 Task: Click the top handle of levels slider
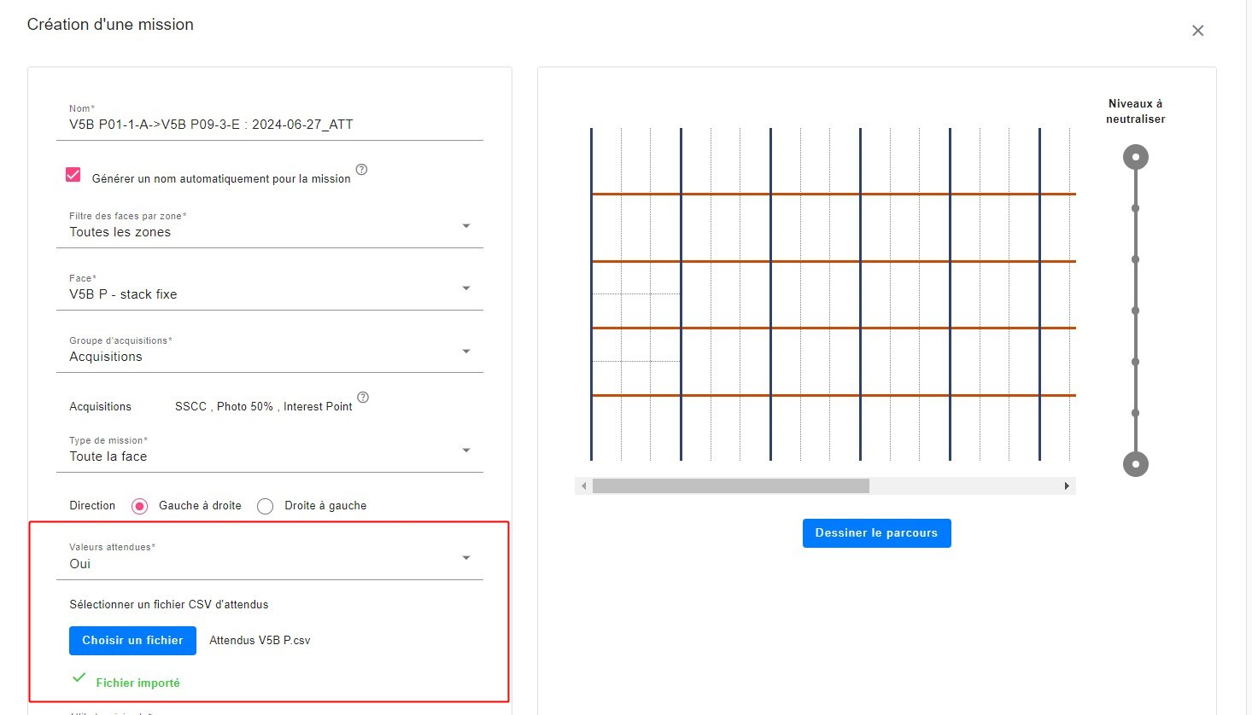click(1135, 157)
